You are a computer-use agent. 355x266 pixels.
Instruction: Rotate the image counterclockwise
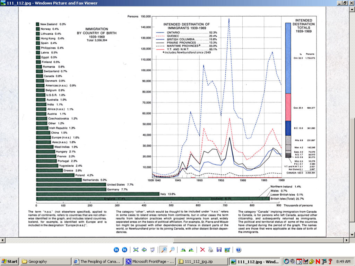coord(191,250)
